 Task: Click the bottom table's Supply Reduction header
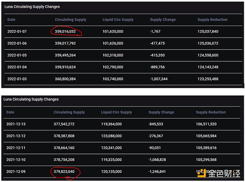pyautogui.click(x=211, y=112)
